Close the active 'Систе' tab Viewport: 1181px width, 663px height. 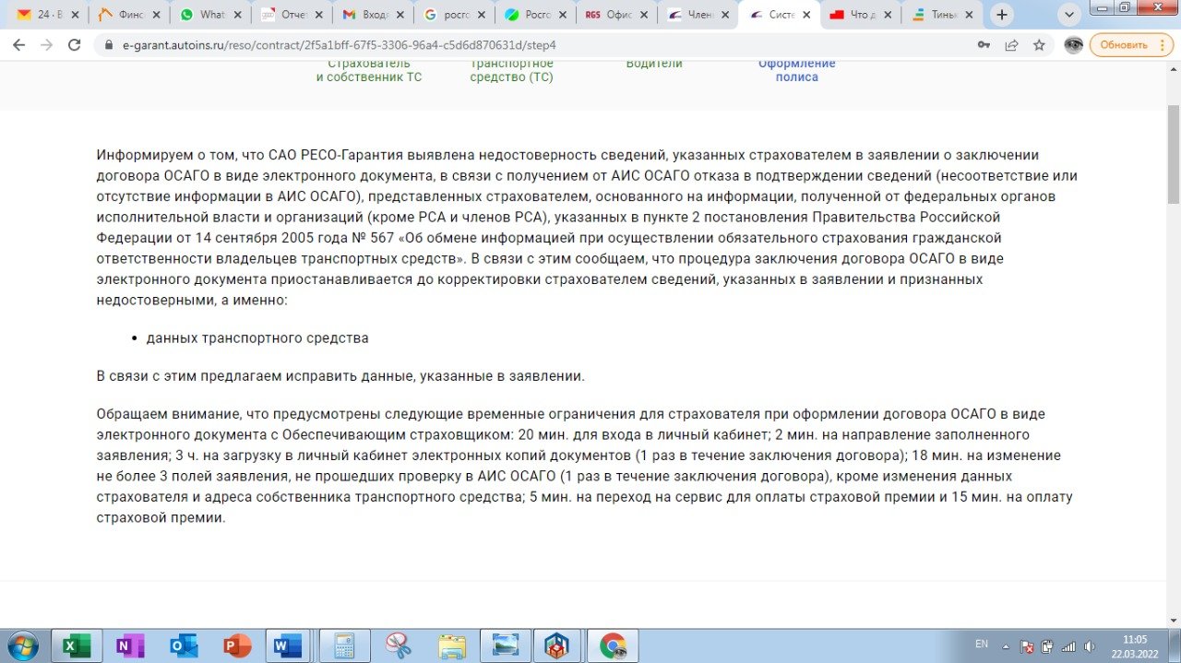click(x=807, y=15)
